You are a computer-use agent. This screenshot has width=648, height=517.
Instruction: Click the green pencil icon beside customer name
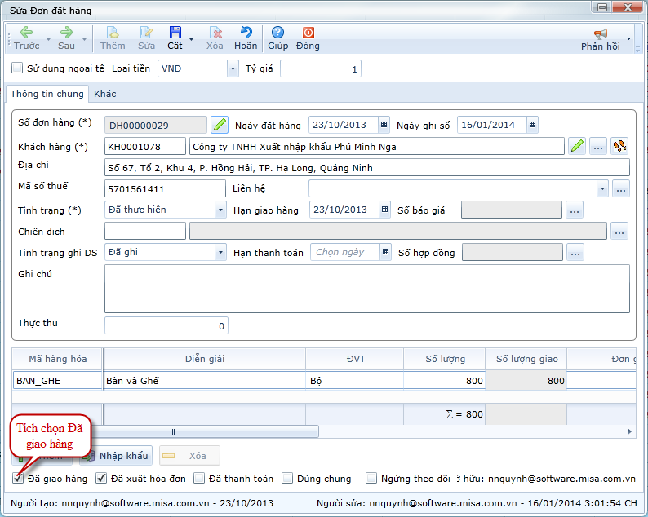click(x=577, y=147)
